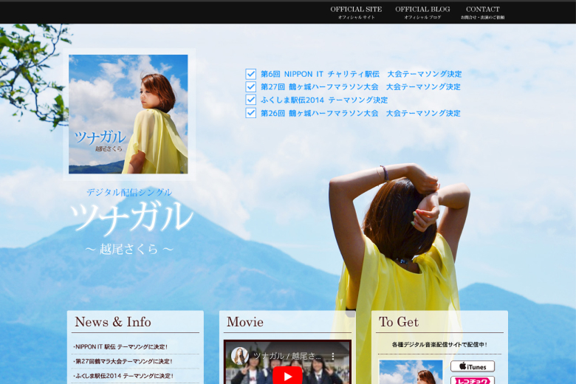
Task: Click the checkmark beside ふくしま駅伝2014
Action: tap(251, 100)
